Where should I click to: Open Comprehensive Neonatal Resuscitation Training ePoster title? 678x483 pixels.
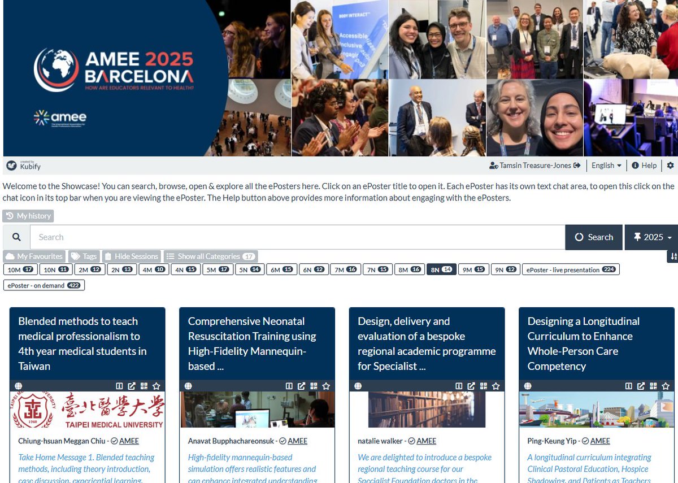click(252, 343)
